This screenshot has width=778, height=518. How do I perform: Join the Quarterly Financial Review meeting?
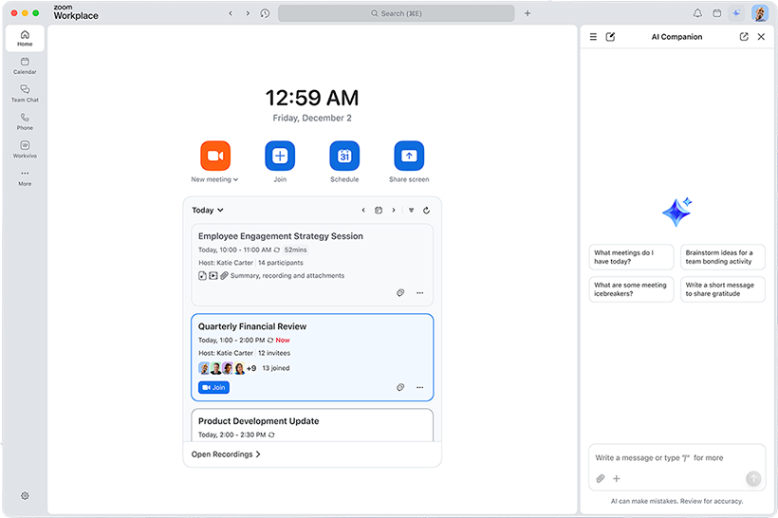click(213, 387)
